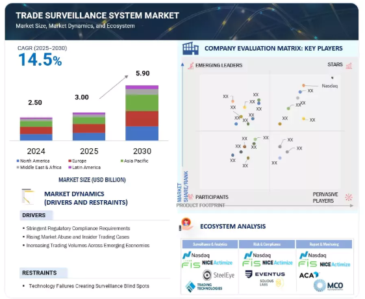Click the Ecosystem Analysis person icon
Screen dimensions: 365x299
click(186, 224)
